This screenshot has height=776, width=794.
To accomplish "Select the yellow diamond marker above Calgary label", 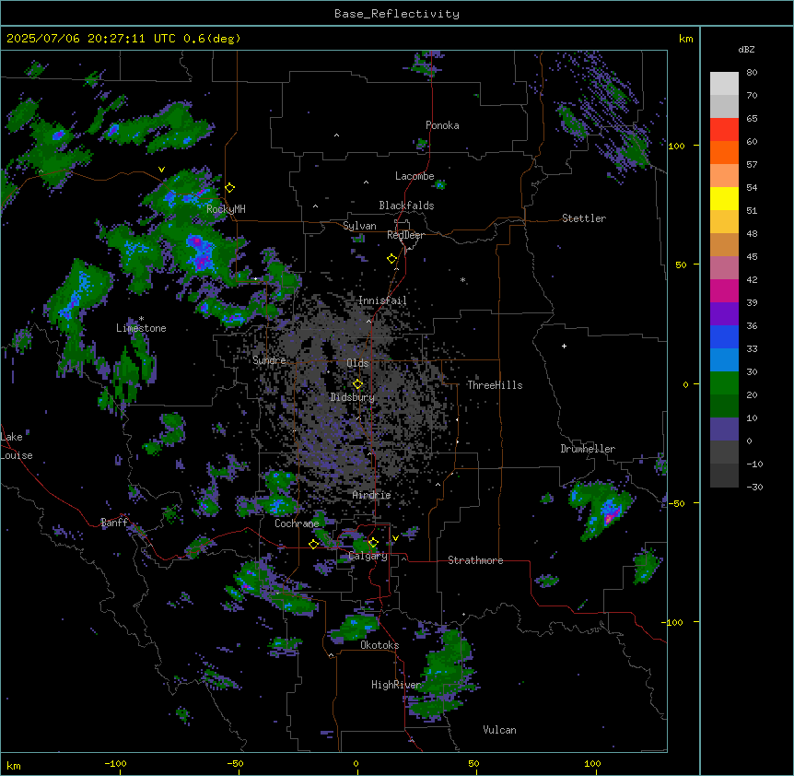I will [373, 543].
